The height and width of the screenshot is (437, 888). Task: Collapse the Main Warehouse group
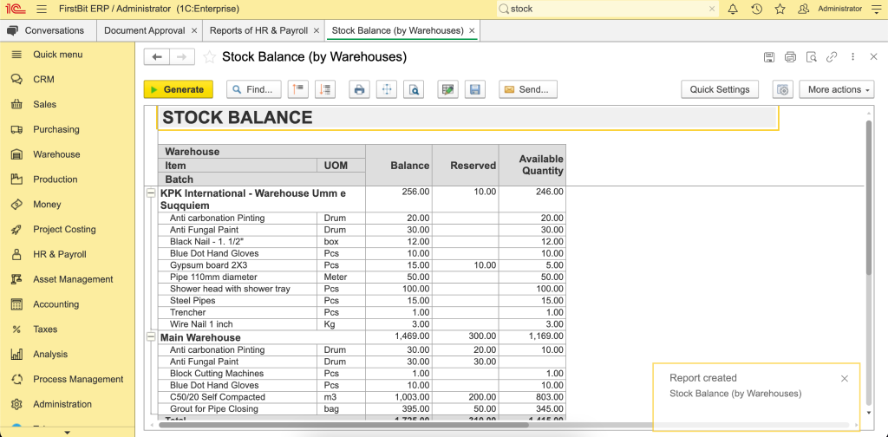click(151, 337)
